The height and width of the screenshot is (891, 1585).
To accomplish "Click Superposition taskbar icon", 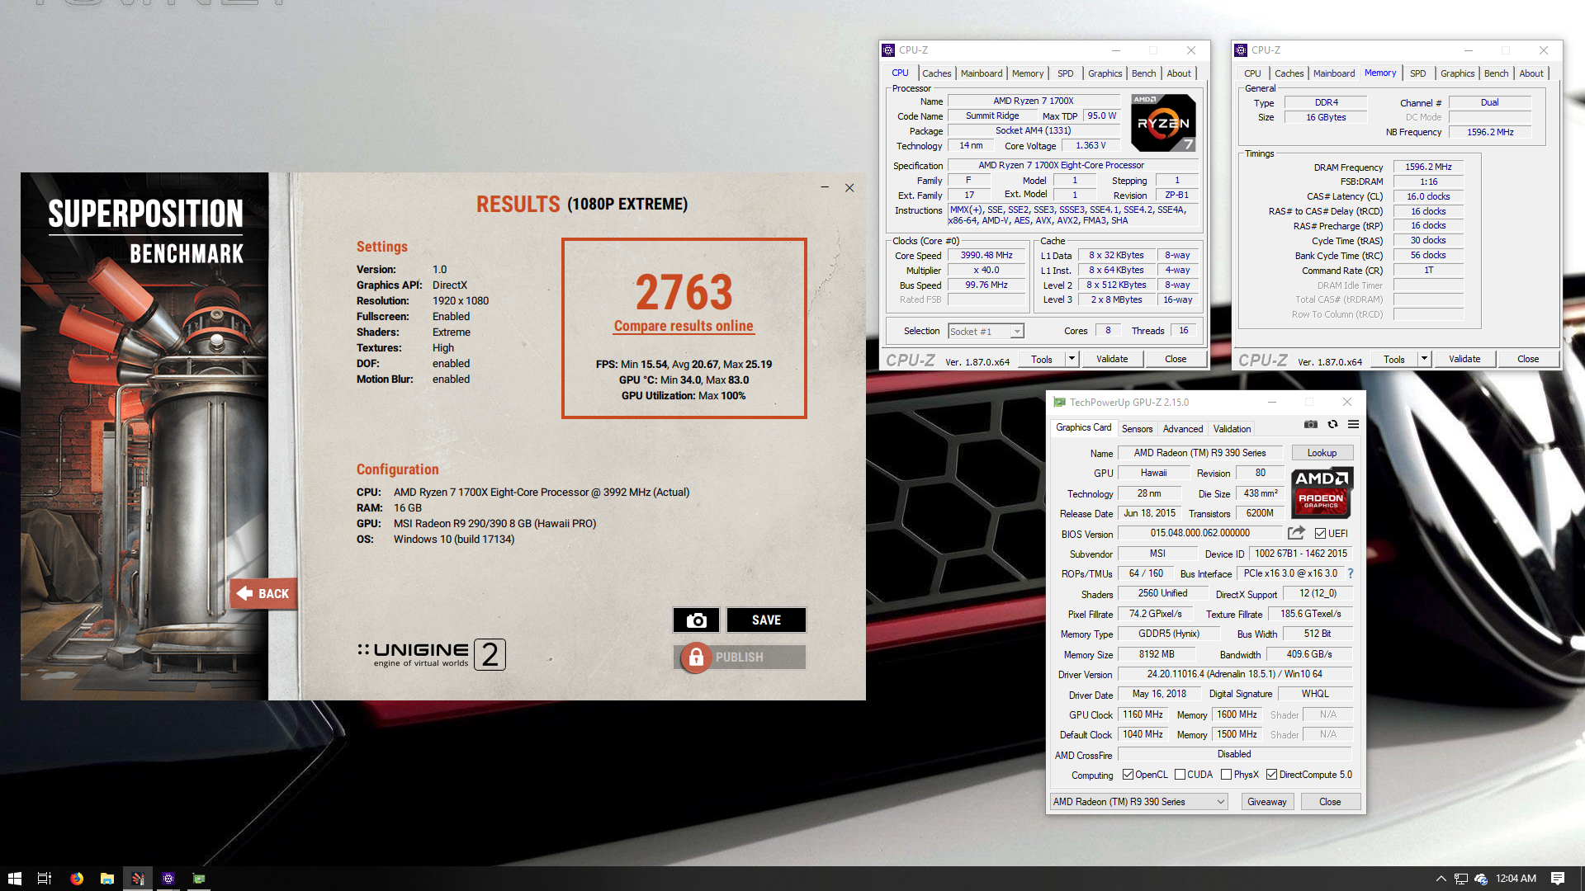I will click(x=138, y=879).
